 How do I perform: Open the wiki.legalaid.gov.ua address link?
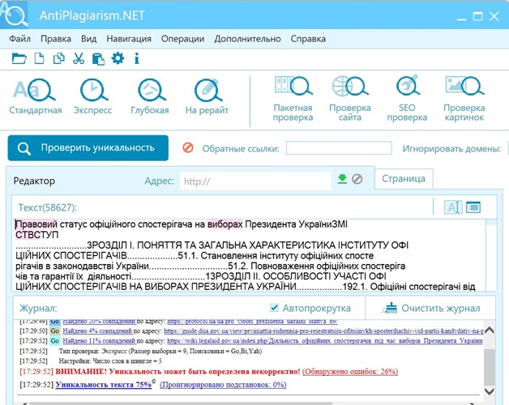[325, 341]
